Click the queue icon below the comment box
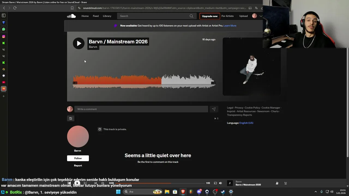This screenshot has width=349, height=196. pyautogui.click(x=71, y=118)
